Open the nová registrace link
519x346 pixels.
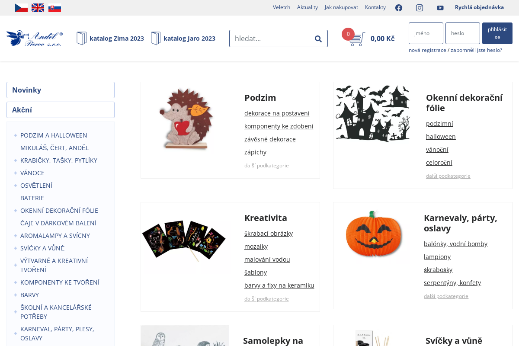click(x=427, y=50)
